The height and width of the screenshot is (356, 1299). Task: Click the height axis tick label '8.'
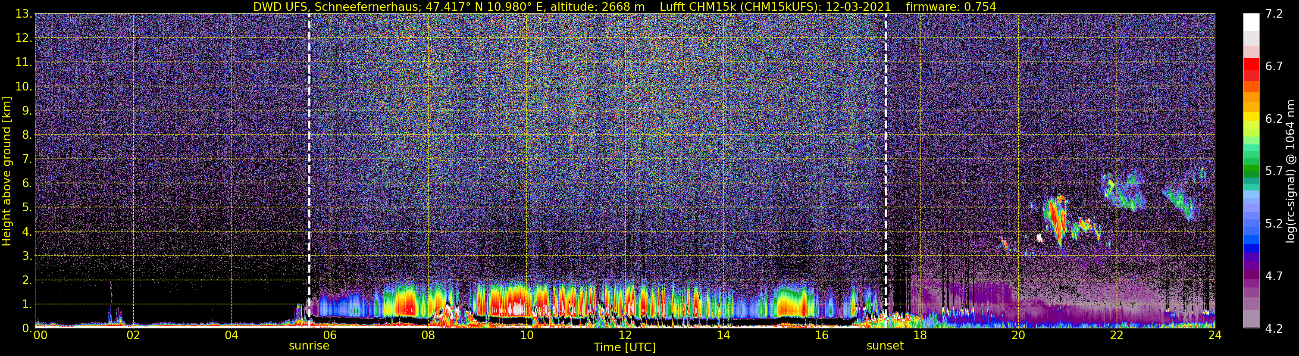(27, 135)
